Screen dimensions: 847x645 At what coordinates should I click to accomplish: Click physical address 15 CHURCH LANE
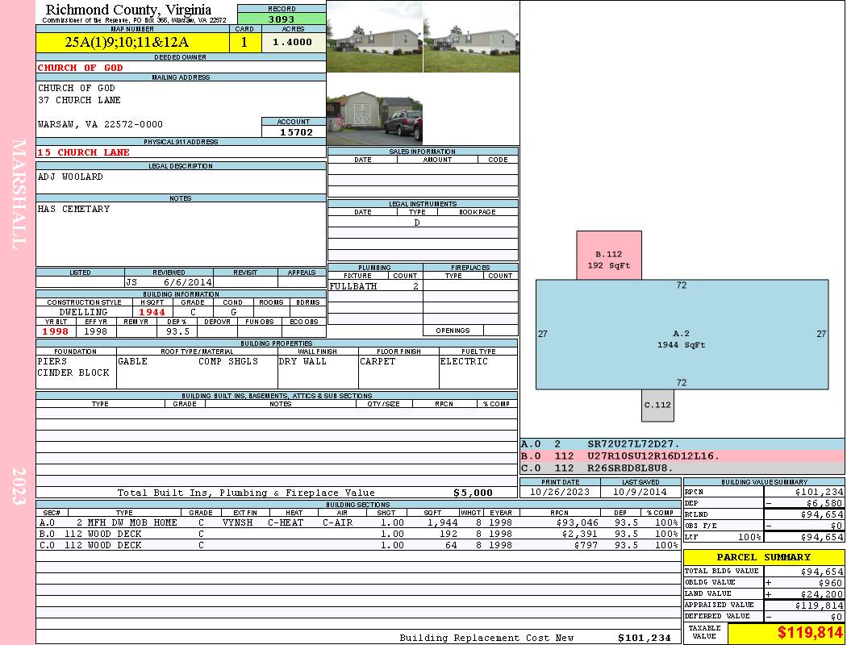point(83,152)
